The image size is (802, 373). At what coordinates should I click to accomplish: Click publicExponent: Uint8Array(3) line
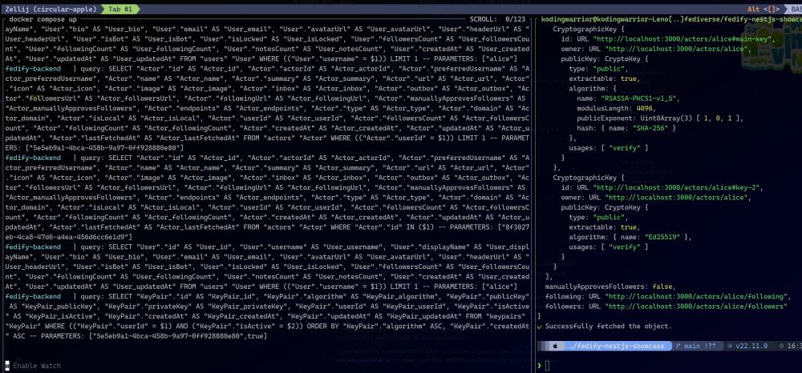pyautogui.click(x=660, y=118)
